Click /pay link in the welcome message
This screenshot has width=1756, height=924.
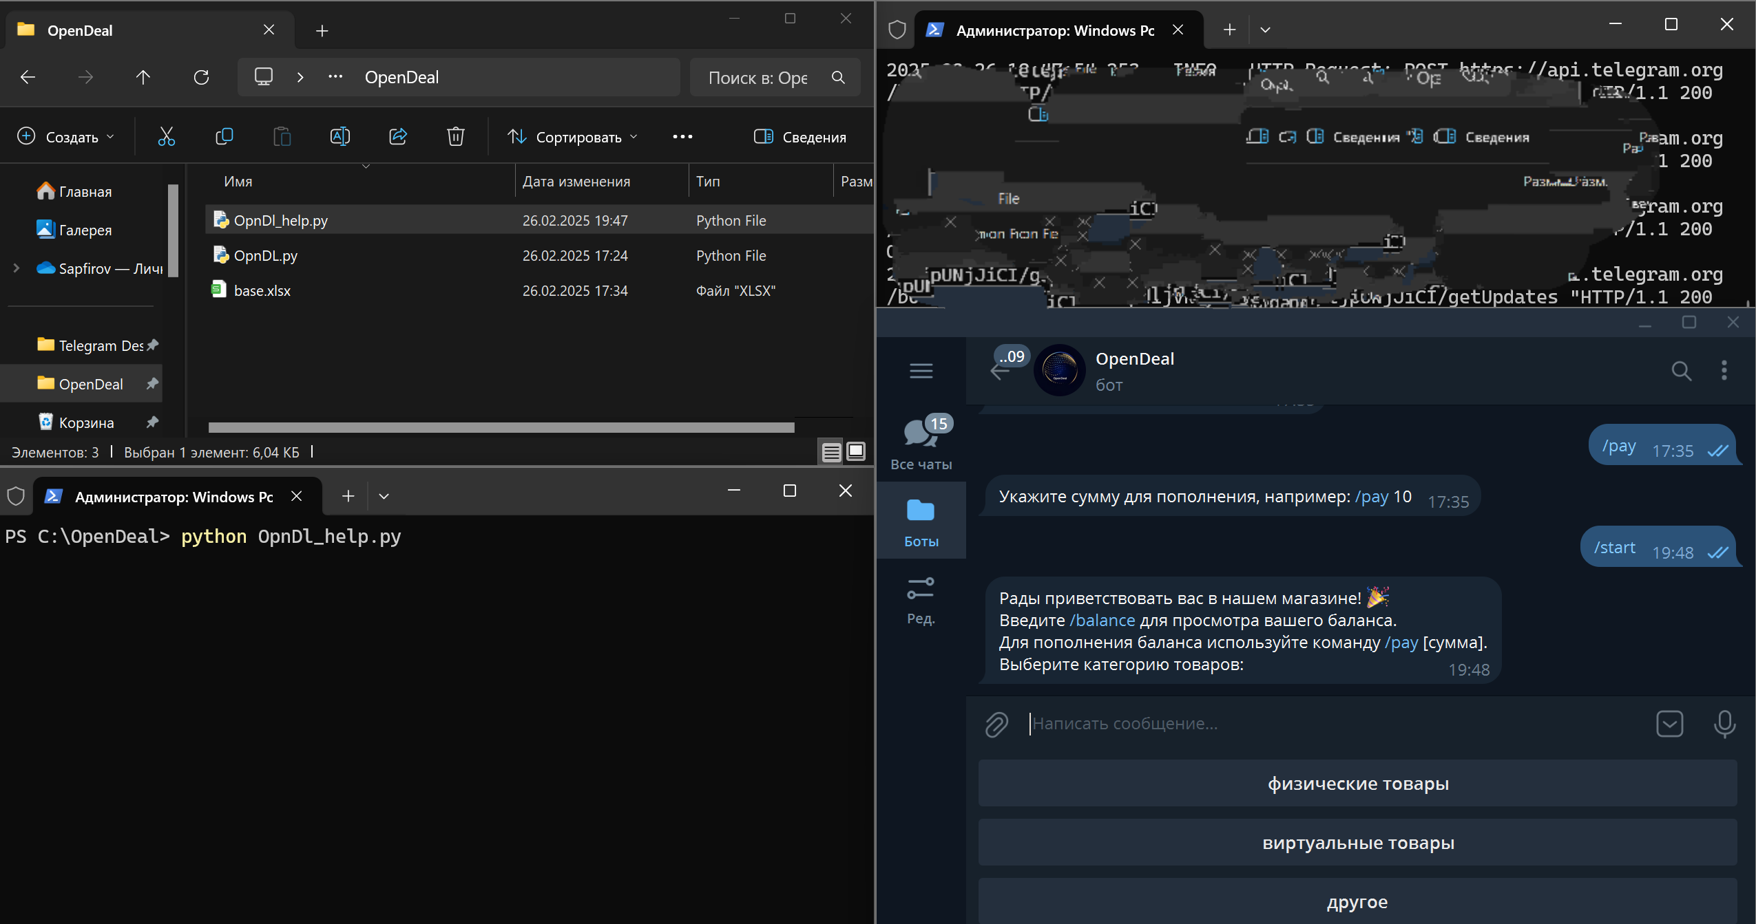click(x=1401, y=643)
